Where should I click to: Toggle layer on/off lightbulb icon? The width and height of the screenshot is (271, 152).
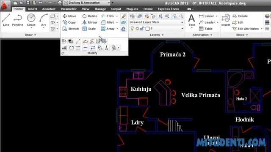pyautogui.click(x=132, y=28)
